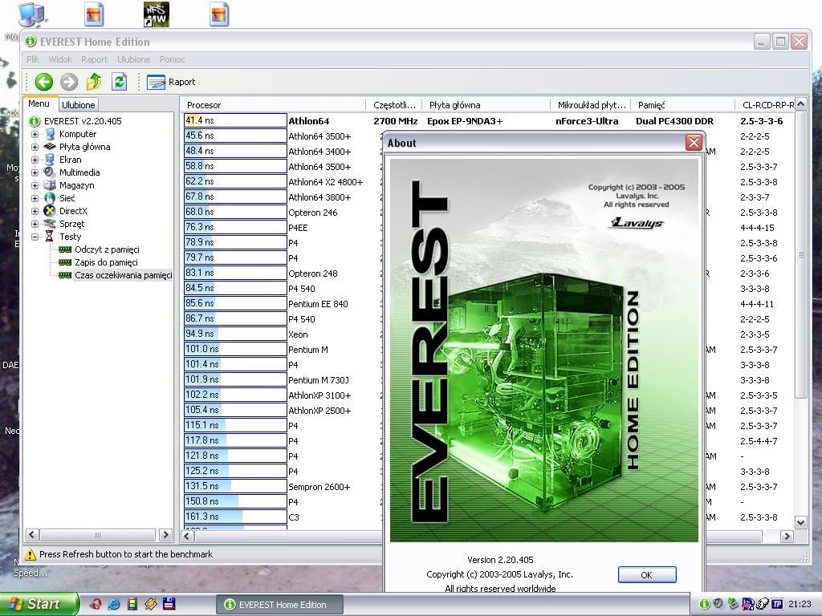822x616 pixels.
Task: Open the Pomoc menu
Action: pyautogui.click(x=172, y=59)
